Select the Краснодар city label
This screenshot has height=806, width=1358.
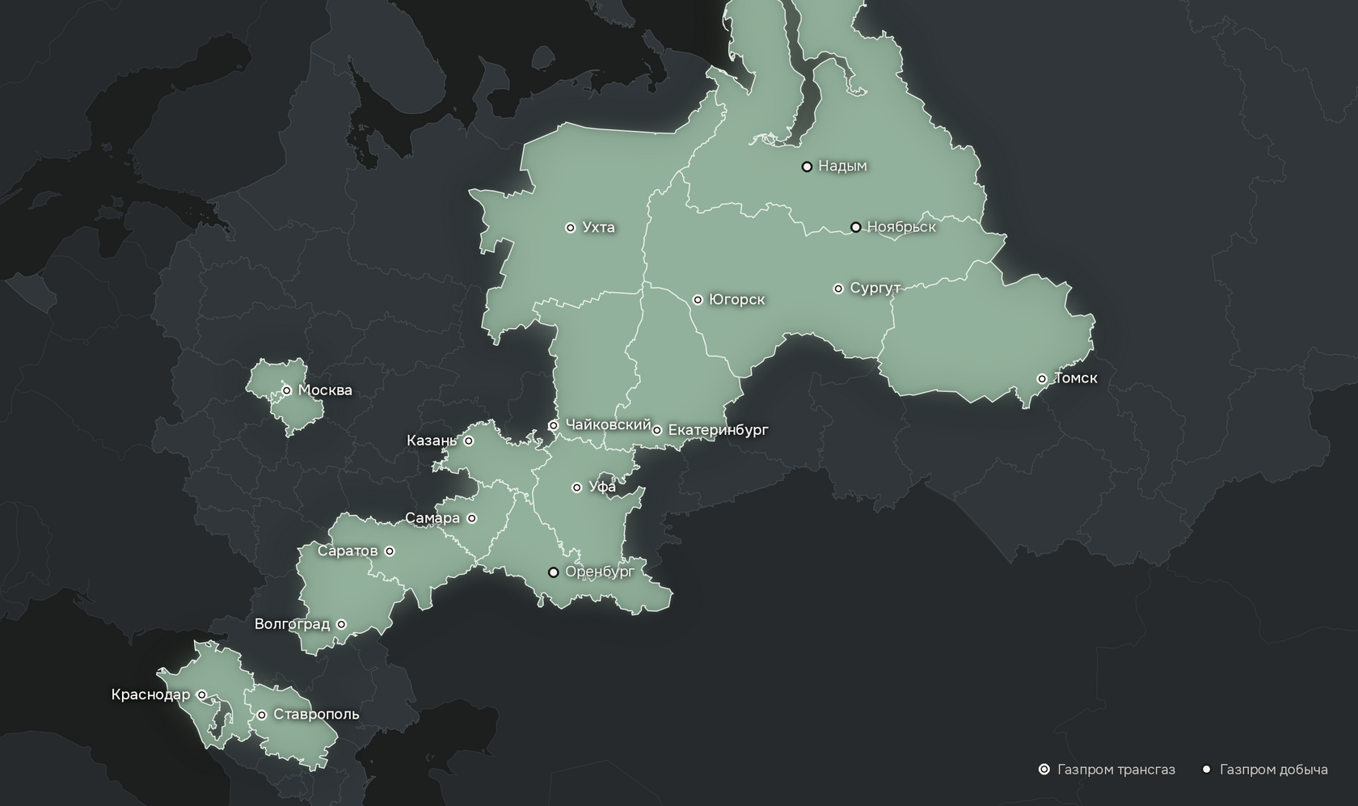click(x=151, y=694)
